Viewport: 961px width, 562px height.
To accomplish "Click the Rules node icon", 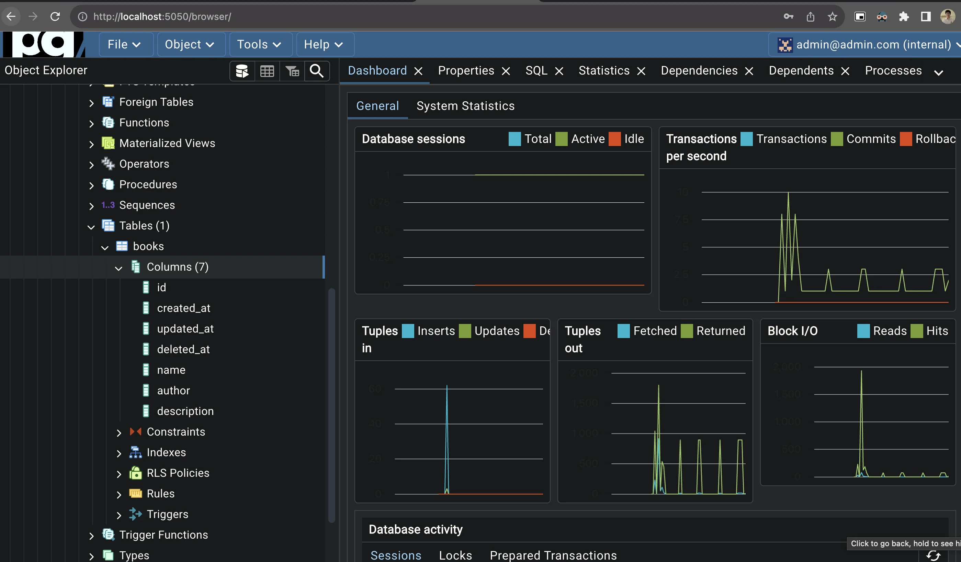I will tap(136, 493).
